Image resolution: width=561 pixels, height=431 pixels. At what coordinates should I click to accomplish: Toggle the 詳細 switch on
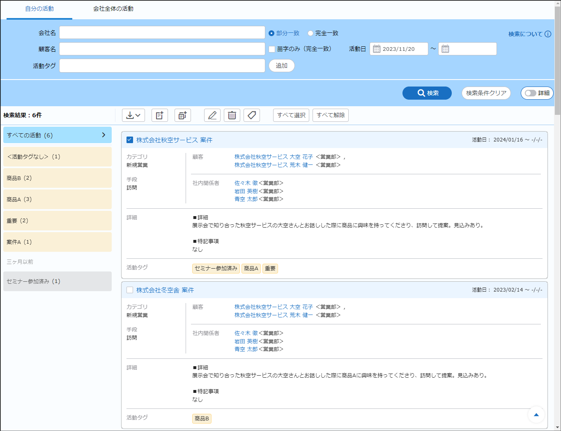pos(531,93)
